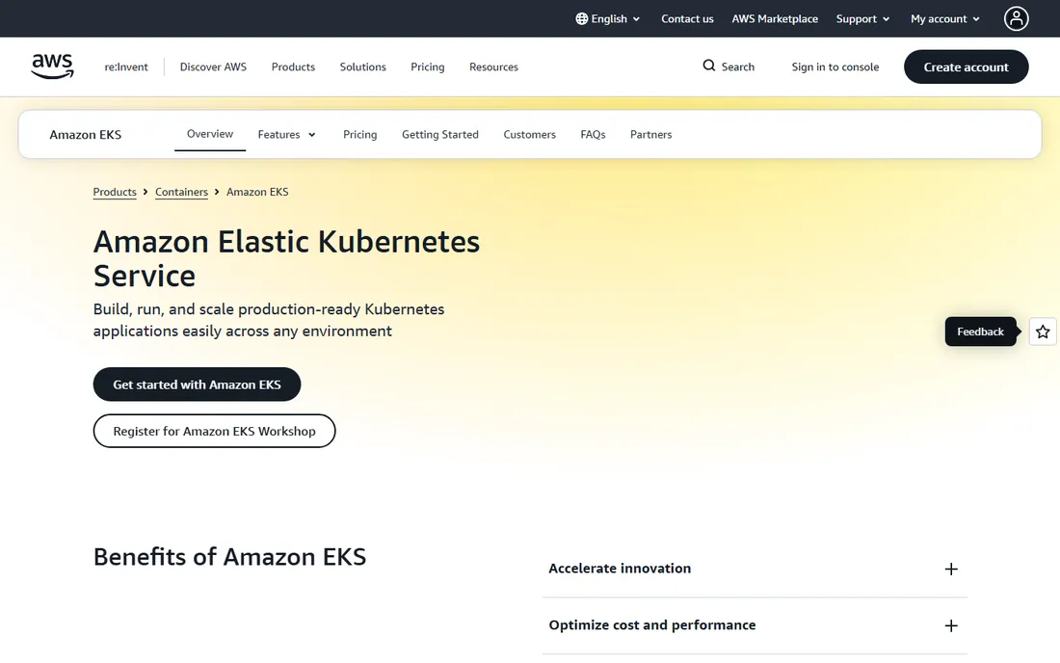Click the magnifying glass search icon

point(708,66)
